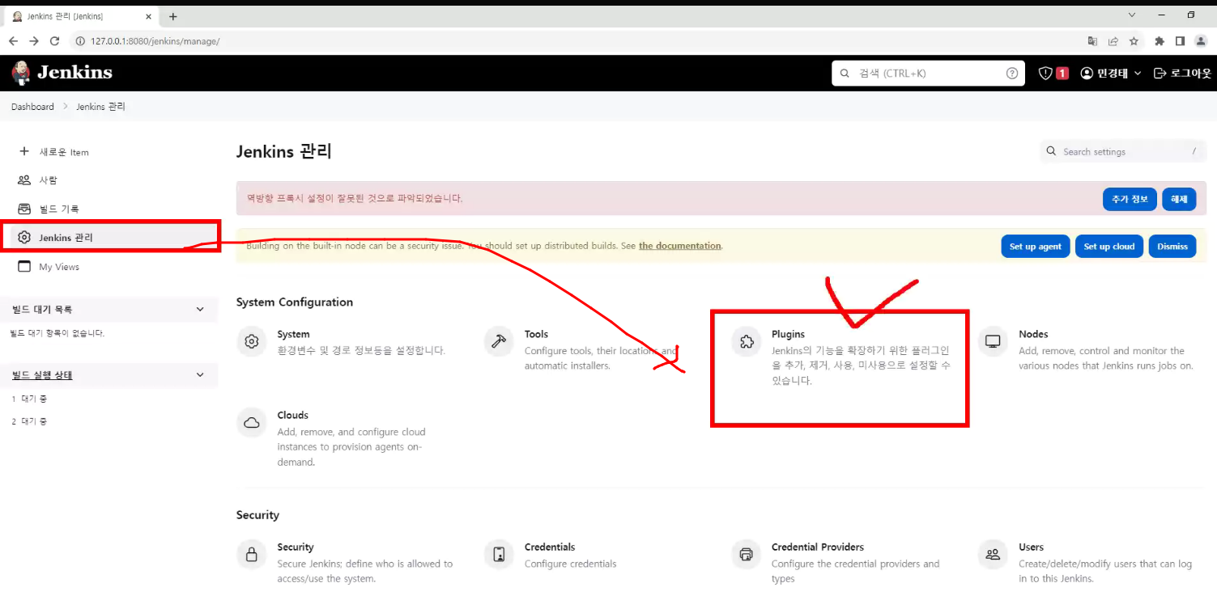Viewport: 1217px width, 600px height.
Task: Open a new browser tab with plus
Action: 173,16
